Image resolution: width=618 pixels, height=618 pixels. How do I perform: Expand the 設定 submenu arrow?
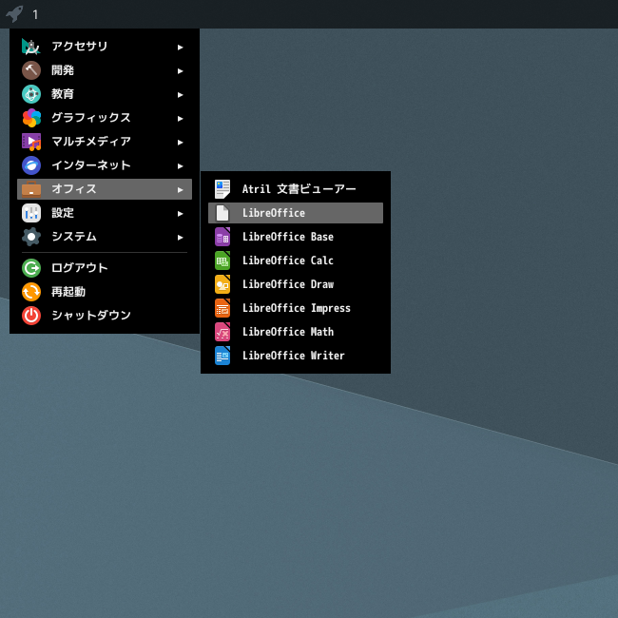pyautogui.click(x=180, y=214)
